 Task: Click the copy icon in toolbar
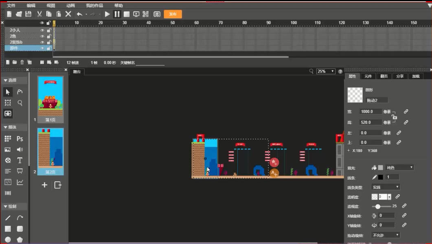pos(49,14)
